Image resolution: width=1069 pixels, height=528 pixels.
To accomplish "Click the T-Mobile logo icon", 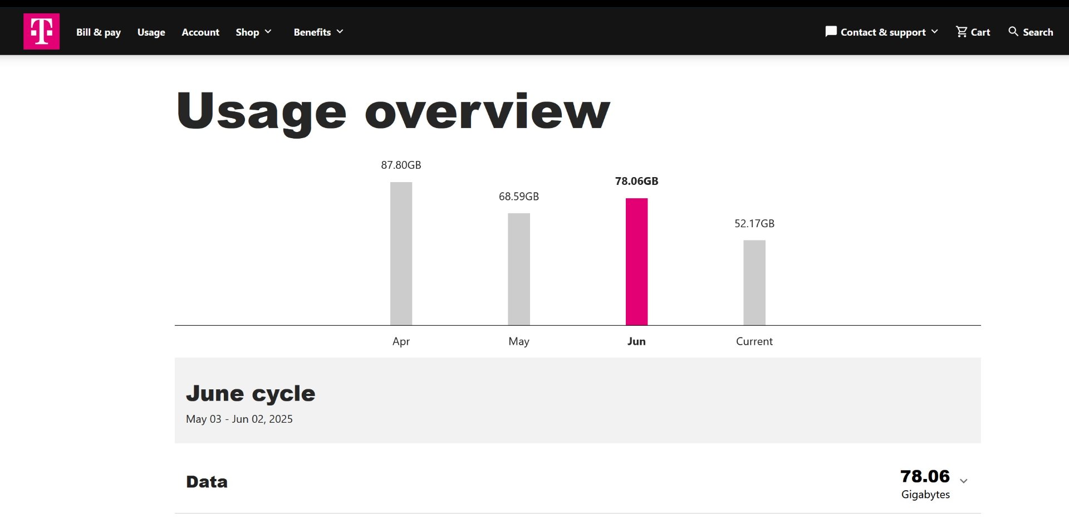I will [x=42, y=32].
